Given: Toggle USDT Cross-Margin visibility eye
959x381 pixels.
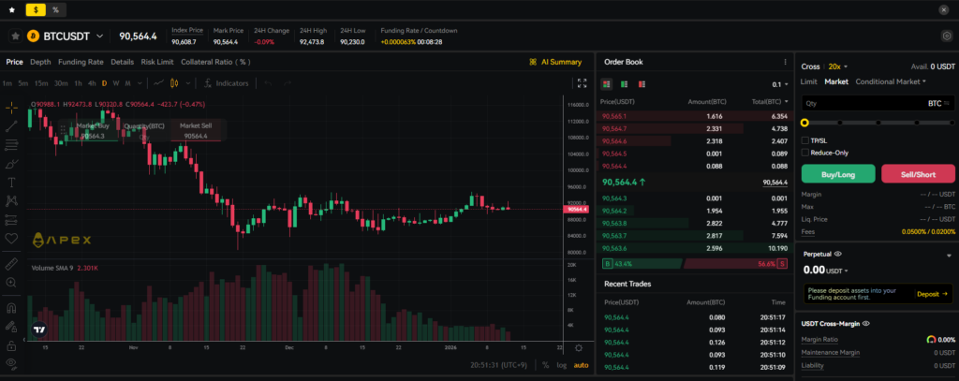Looking at the screenshot, I should [x=866, y=323].
